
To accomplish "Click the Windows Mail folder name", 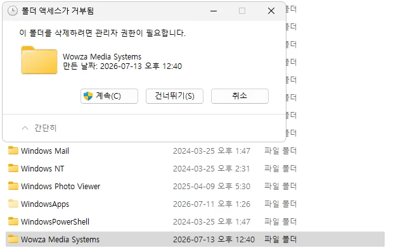I will point(45,151).
